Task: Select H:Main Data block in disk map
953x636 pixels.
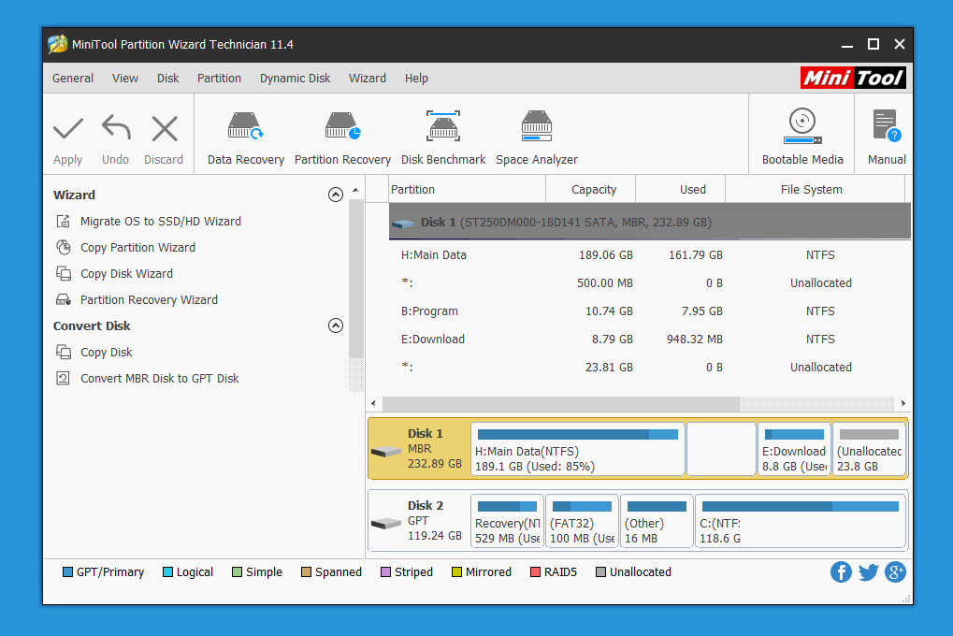Action: click(x=578, y=449)
